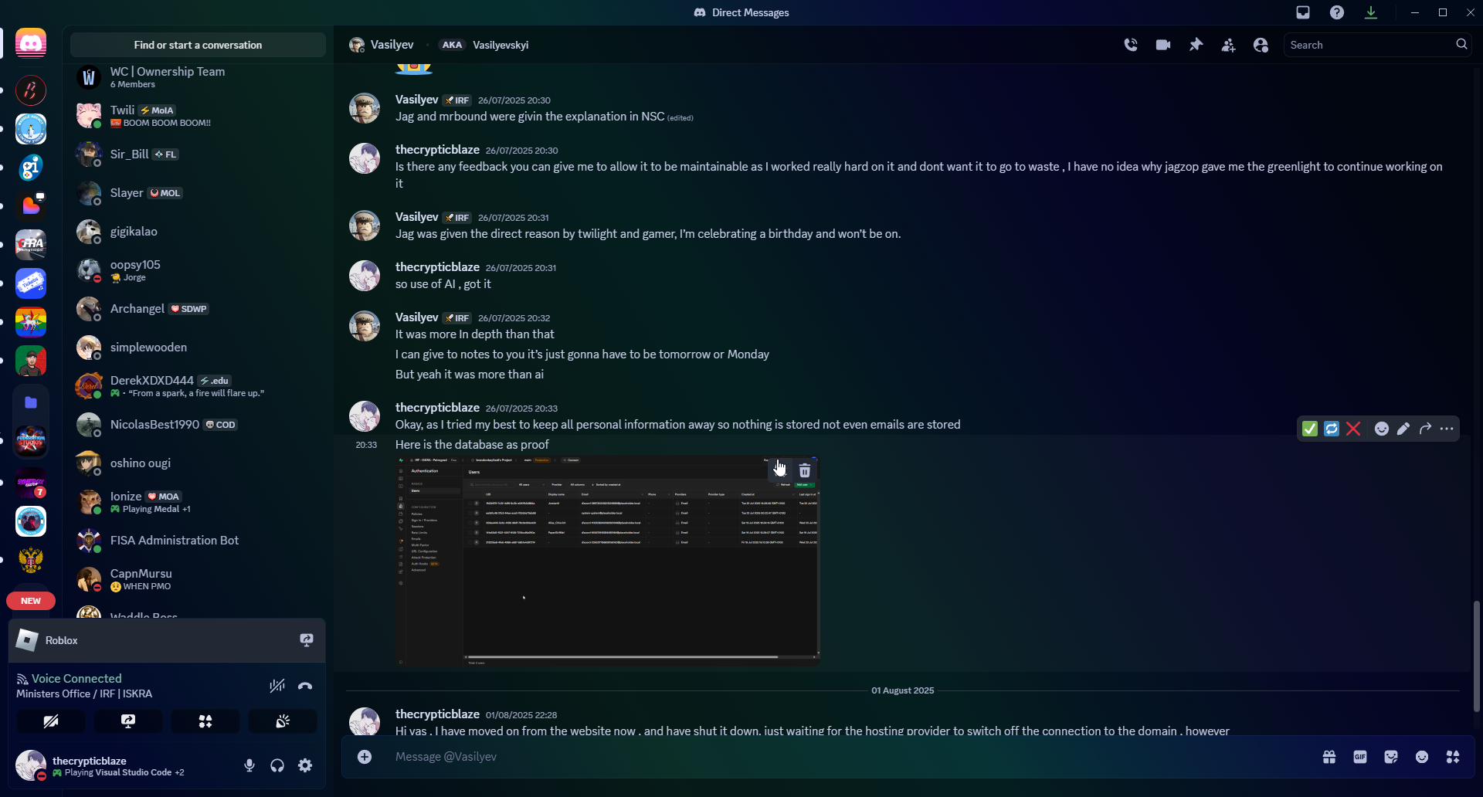Screen dimensions: 1483x797
Task: Toggle noise suppression in the voice panel
Action: [x=277, y=686]
